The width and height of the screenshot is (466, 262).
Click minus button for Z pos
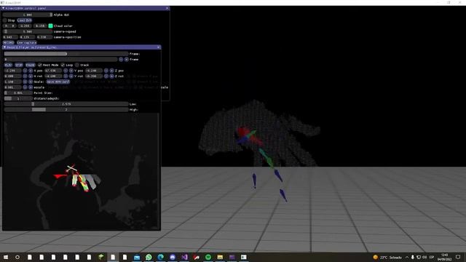(x=106, y=71)
